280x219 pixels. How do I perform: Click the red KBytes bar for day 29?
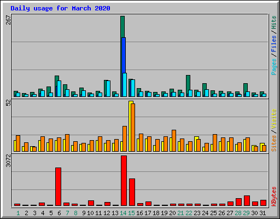coord(247,201)
